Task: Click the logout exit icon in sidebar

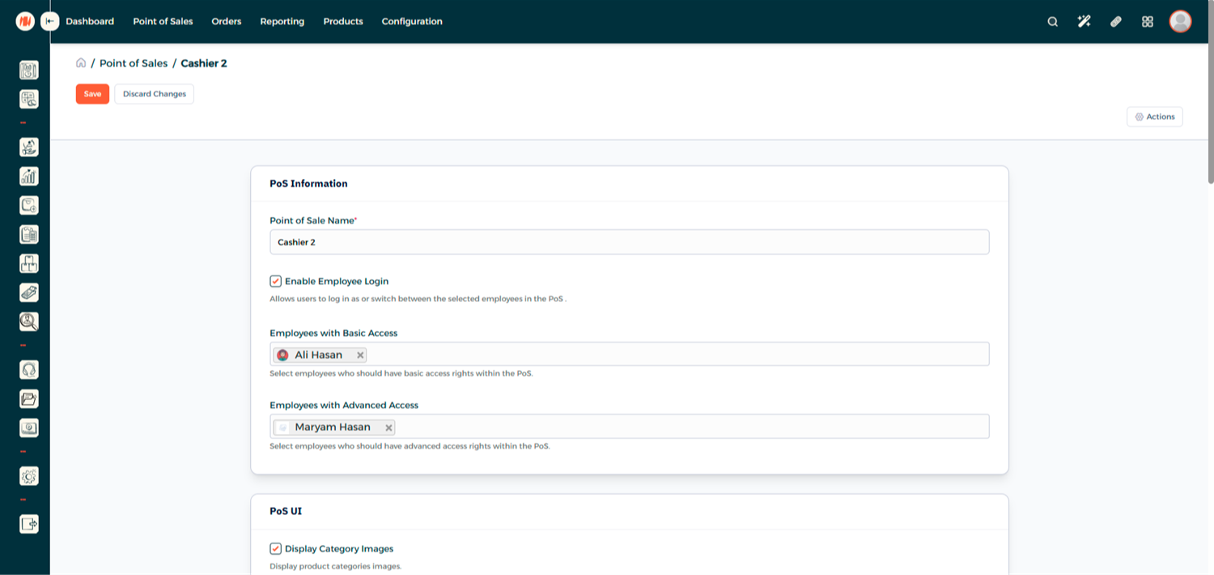Action: click(x=29, y=524)
